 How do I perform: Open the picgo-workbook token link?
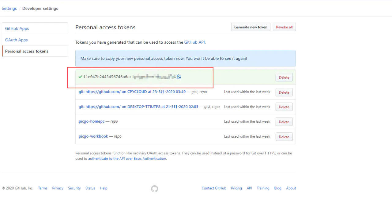click(x=93, y=136)
